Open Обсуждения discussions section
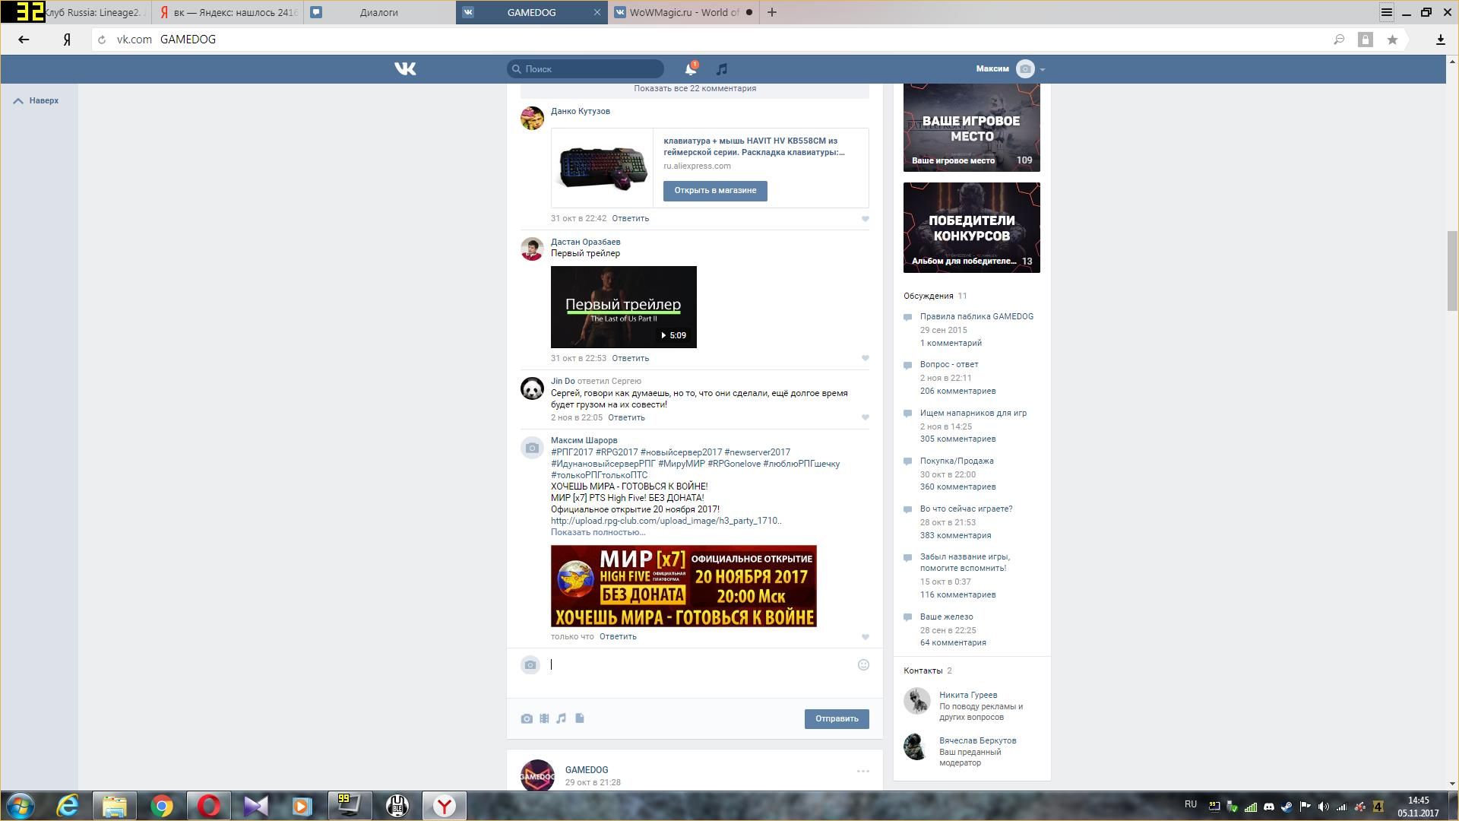 click(928, 296)
